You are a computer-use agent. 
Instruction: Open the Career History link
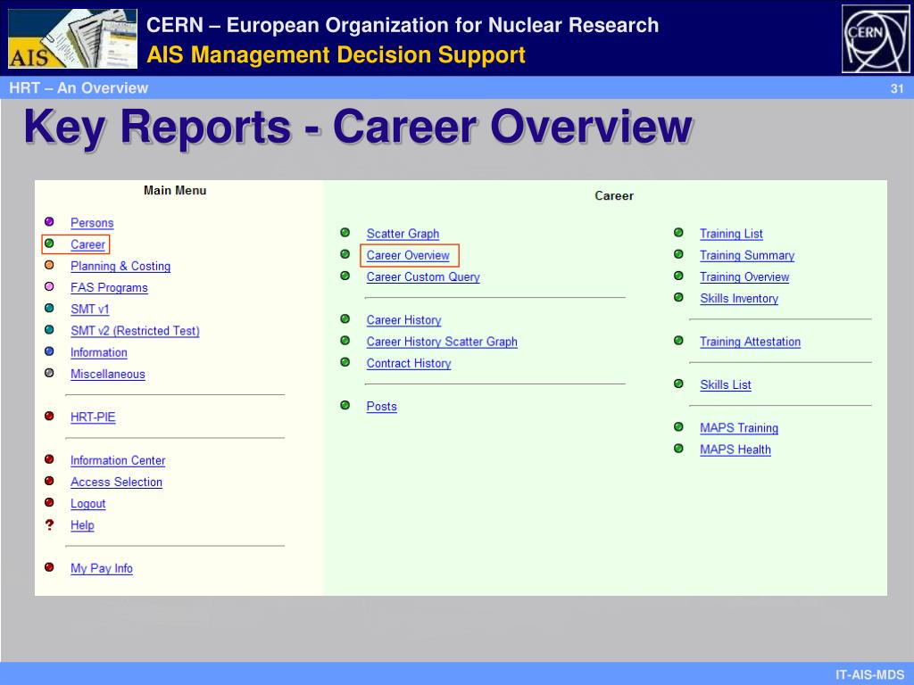404,320
